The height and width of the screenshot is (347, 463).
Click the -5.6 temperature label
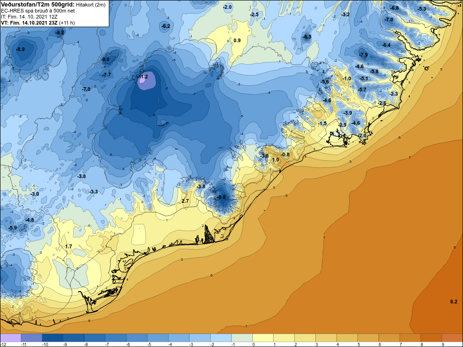point(325,82)
